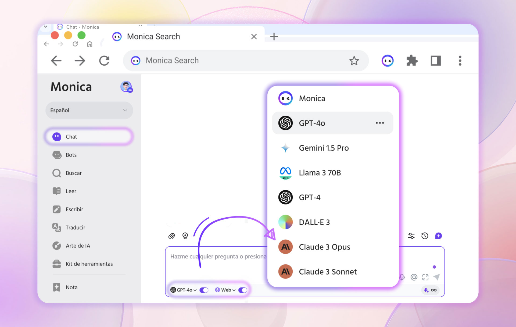Toggle the Web search switch
This screenshot has height=327, width=516.
point(243,290)
